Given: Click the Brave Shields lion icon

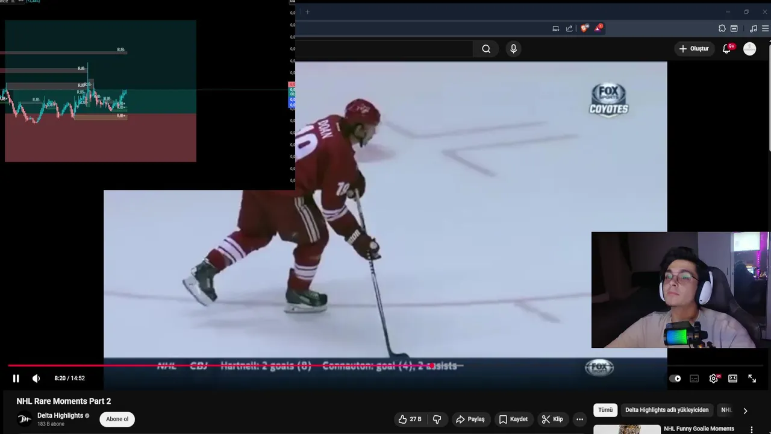Looking at the screenshot, I should [x=584, y=28].
